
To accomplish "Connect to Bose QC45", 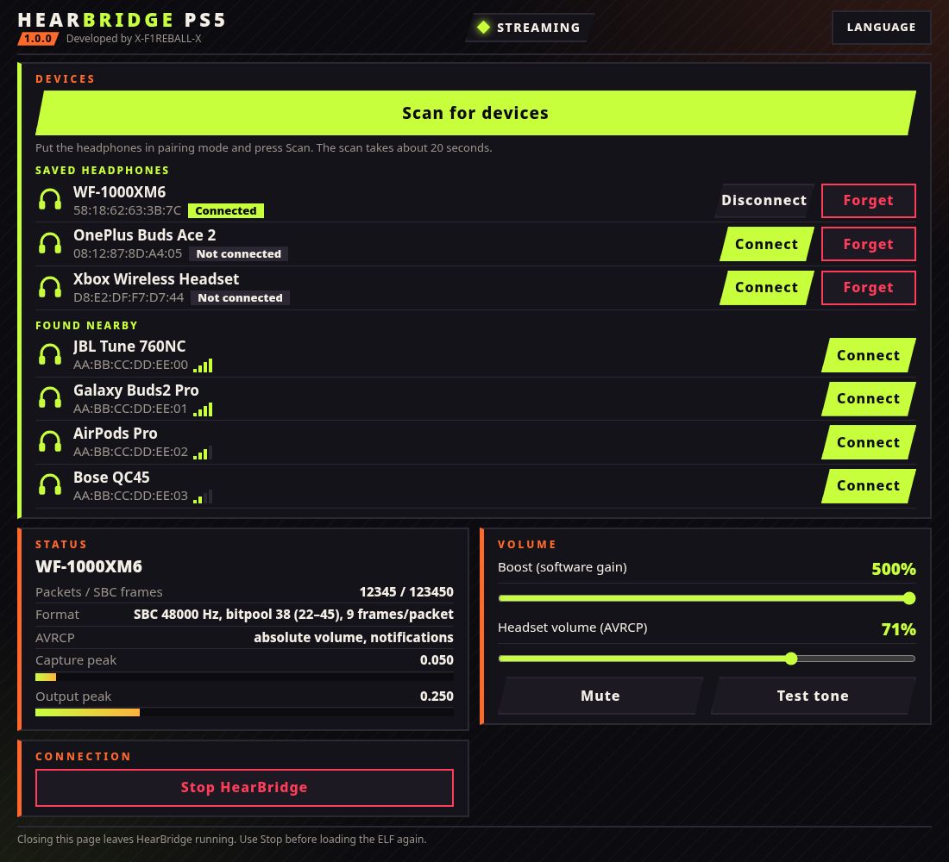I will point(869,486).
